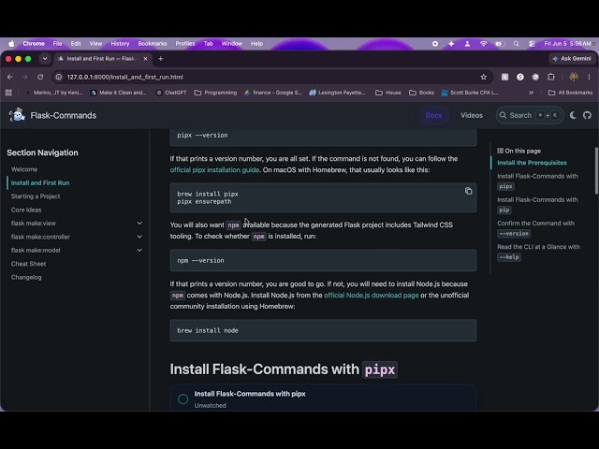Copy the brew install pipx code block
The image size is (599, 449).
click(x=468, y=191)
